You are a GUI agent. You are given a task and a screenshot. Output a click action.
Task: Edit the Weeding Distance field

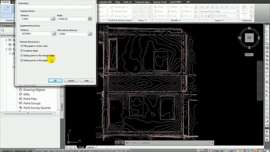point(35,19)
